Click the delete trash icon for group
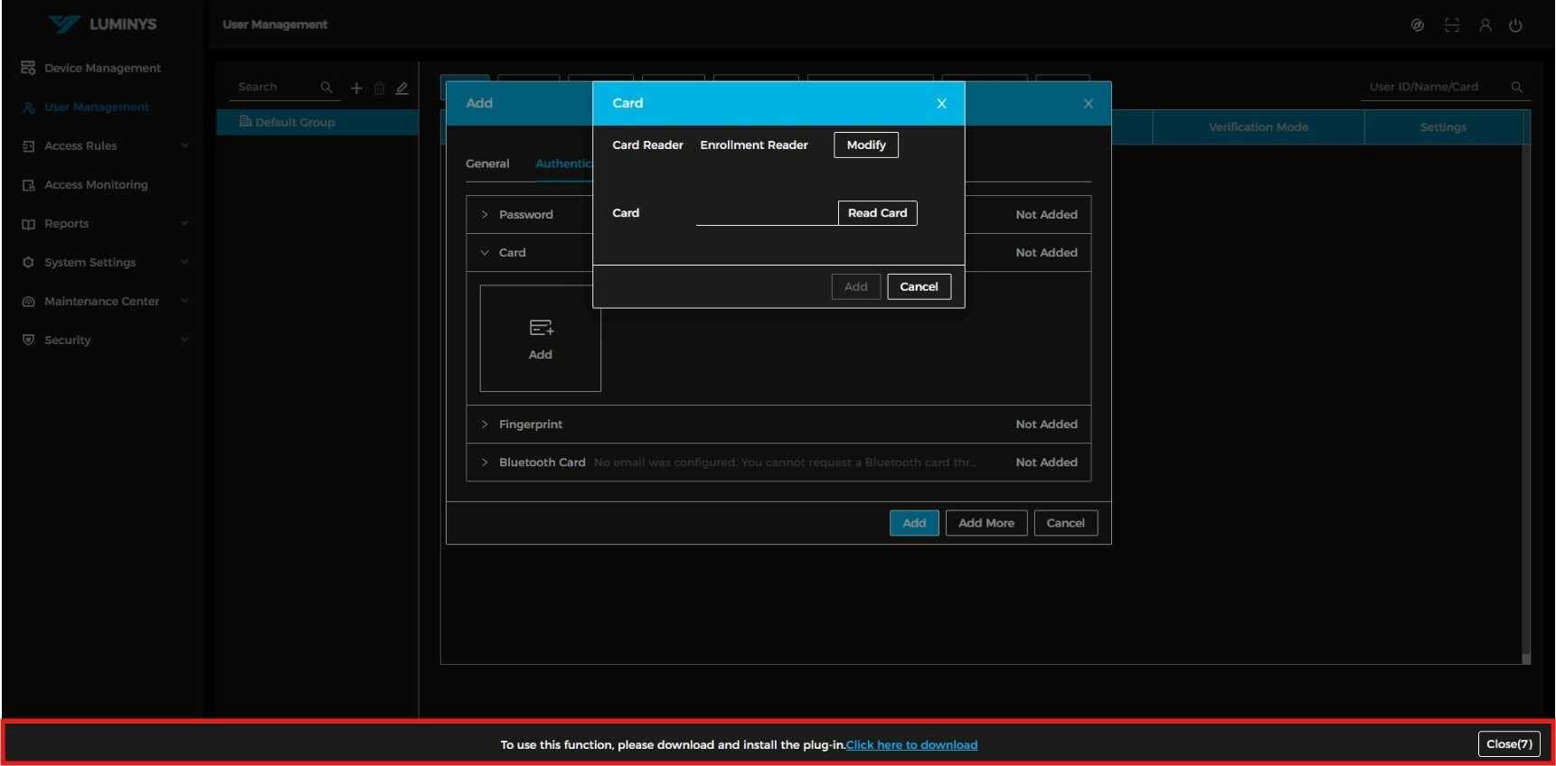The image size is (1556, 766). 379,88
